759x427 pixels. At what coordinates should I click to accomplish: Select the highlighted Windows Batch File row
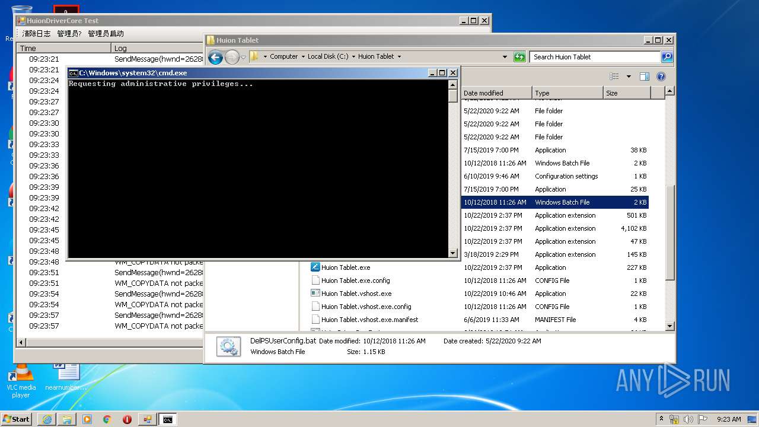click(555, 202)
